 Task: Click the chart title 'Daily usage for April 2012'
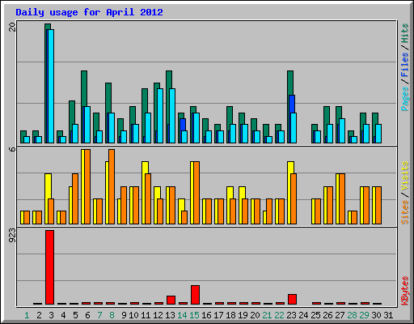pos(89,12)
